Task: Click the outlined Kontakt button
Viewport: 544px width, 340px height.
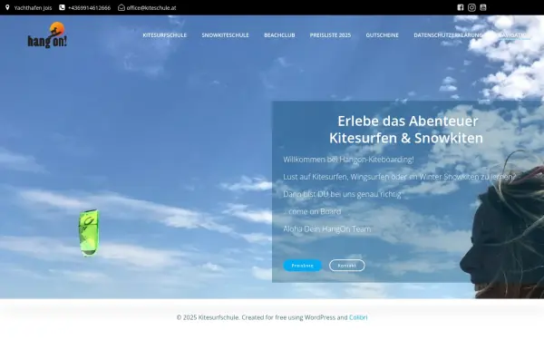Action: (347, 266)
